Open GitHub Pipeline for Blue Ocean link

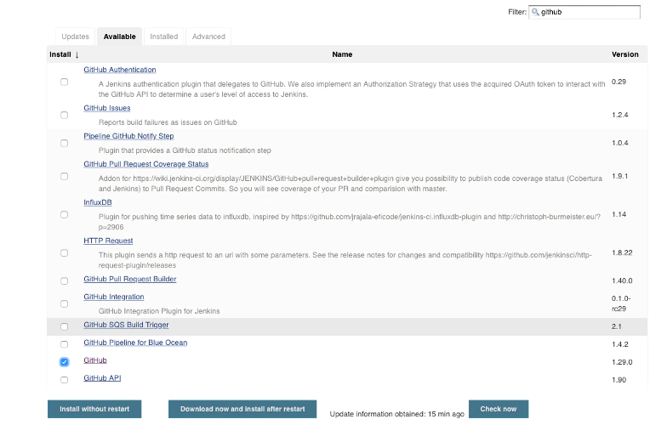point(135,343)
